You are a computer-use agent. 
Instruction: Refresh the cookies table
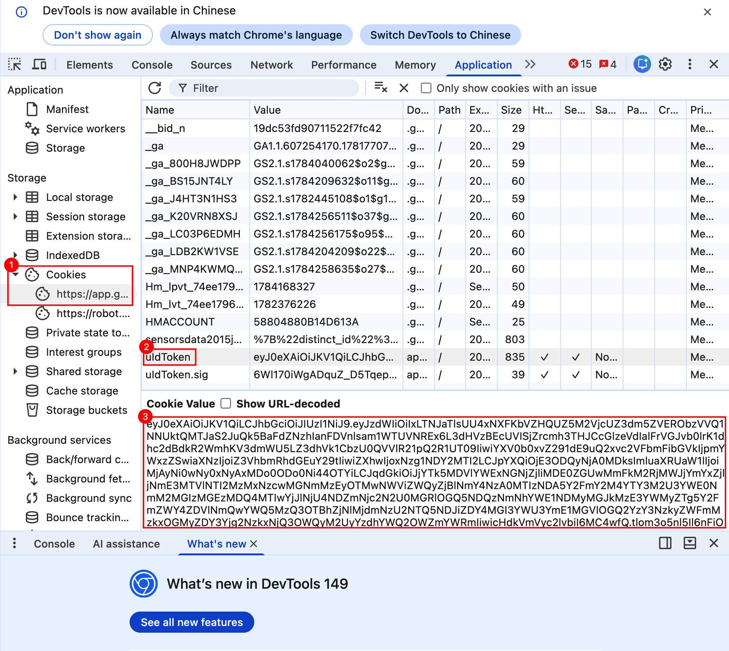(155, 88)
